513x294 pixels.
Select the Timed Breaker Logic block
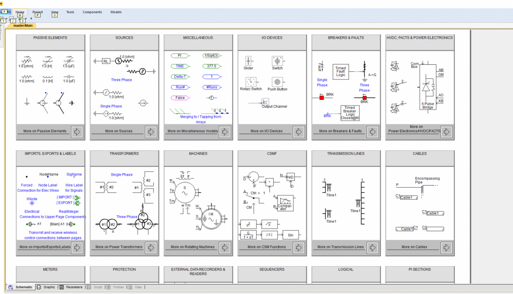[x=350, y=113]
